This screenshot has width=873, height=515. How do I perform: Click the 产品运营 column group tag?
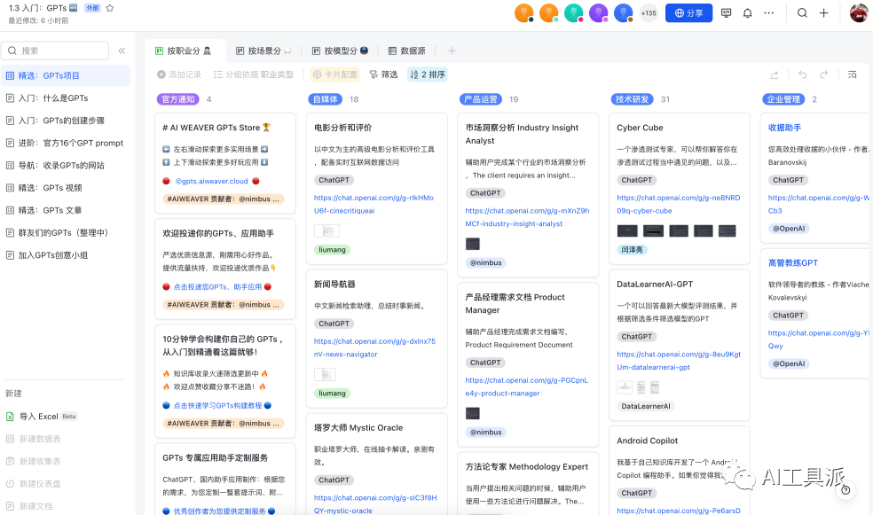[481, 99]
